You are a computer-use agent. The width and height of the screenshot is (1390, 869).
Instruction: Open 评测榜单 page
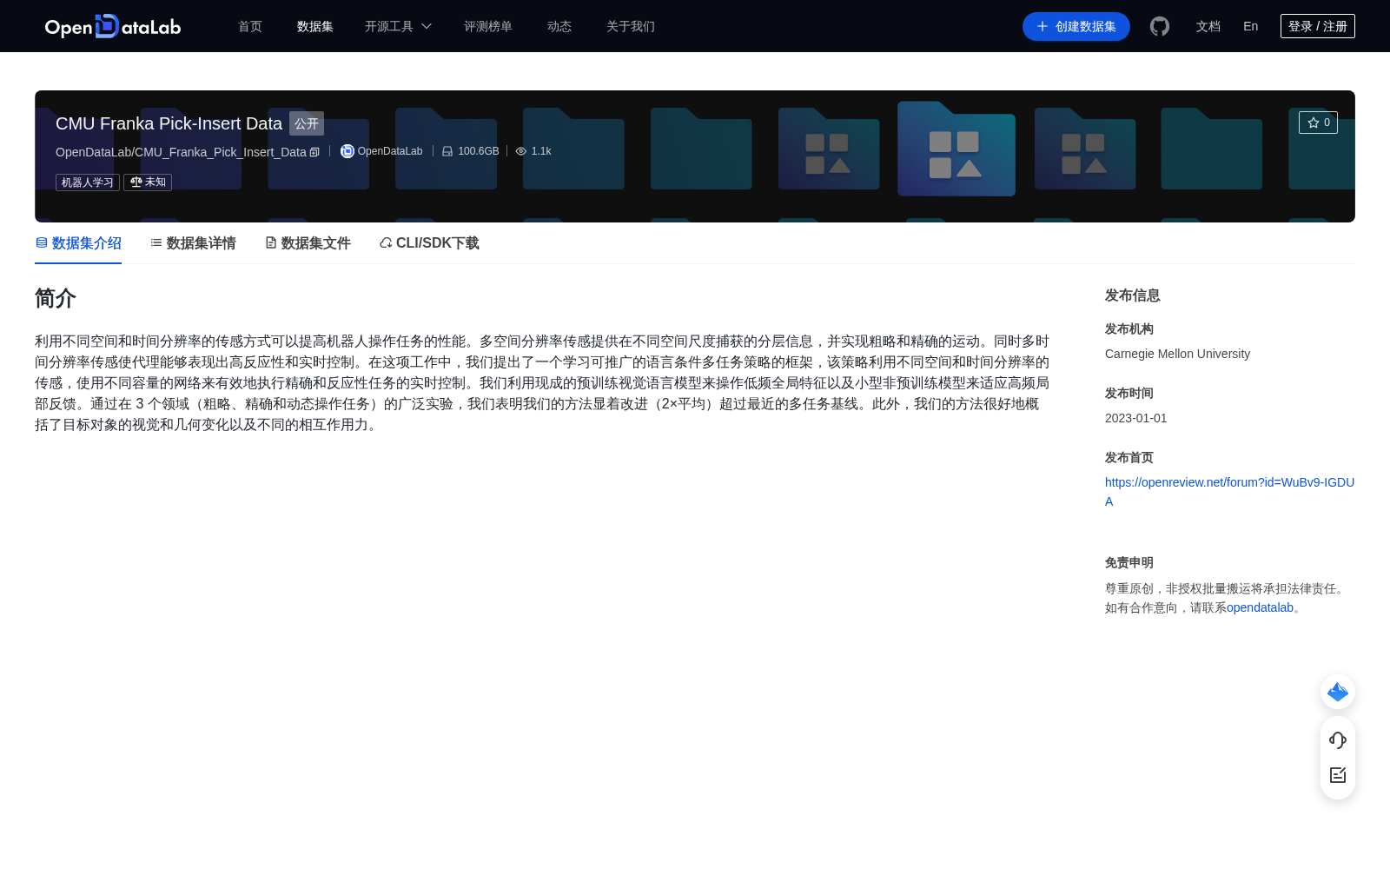(488, 26)
